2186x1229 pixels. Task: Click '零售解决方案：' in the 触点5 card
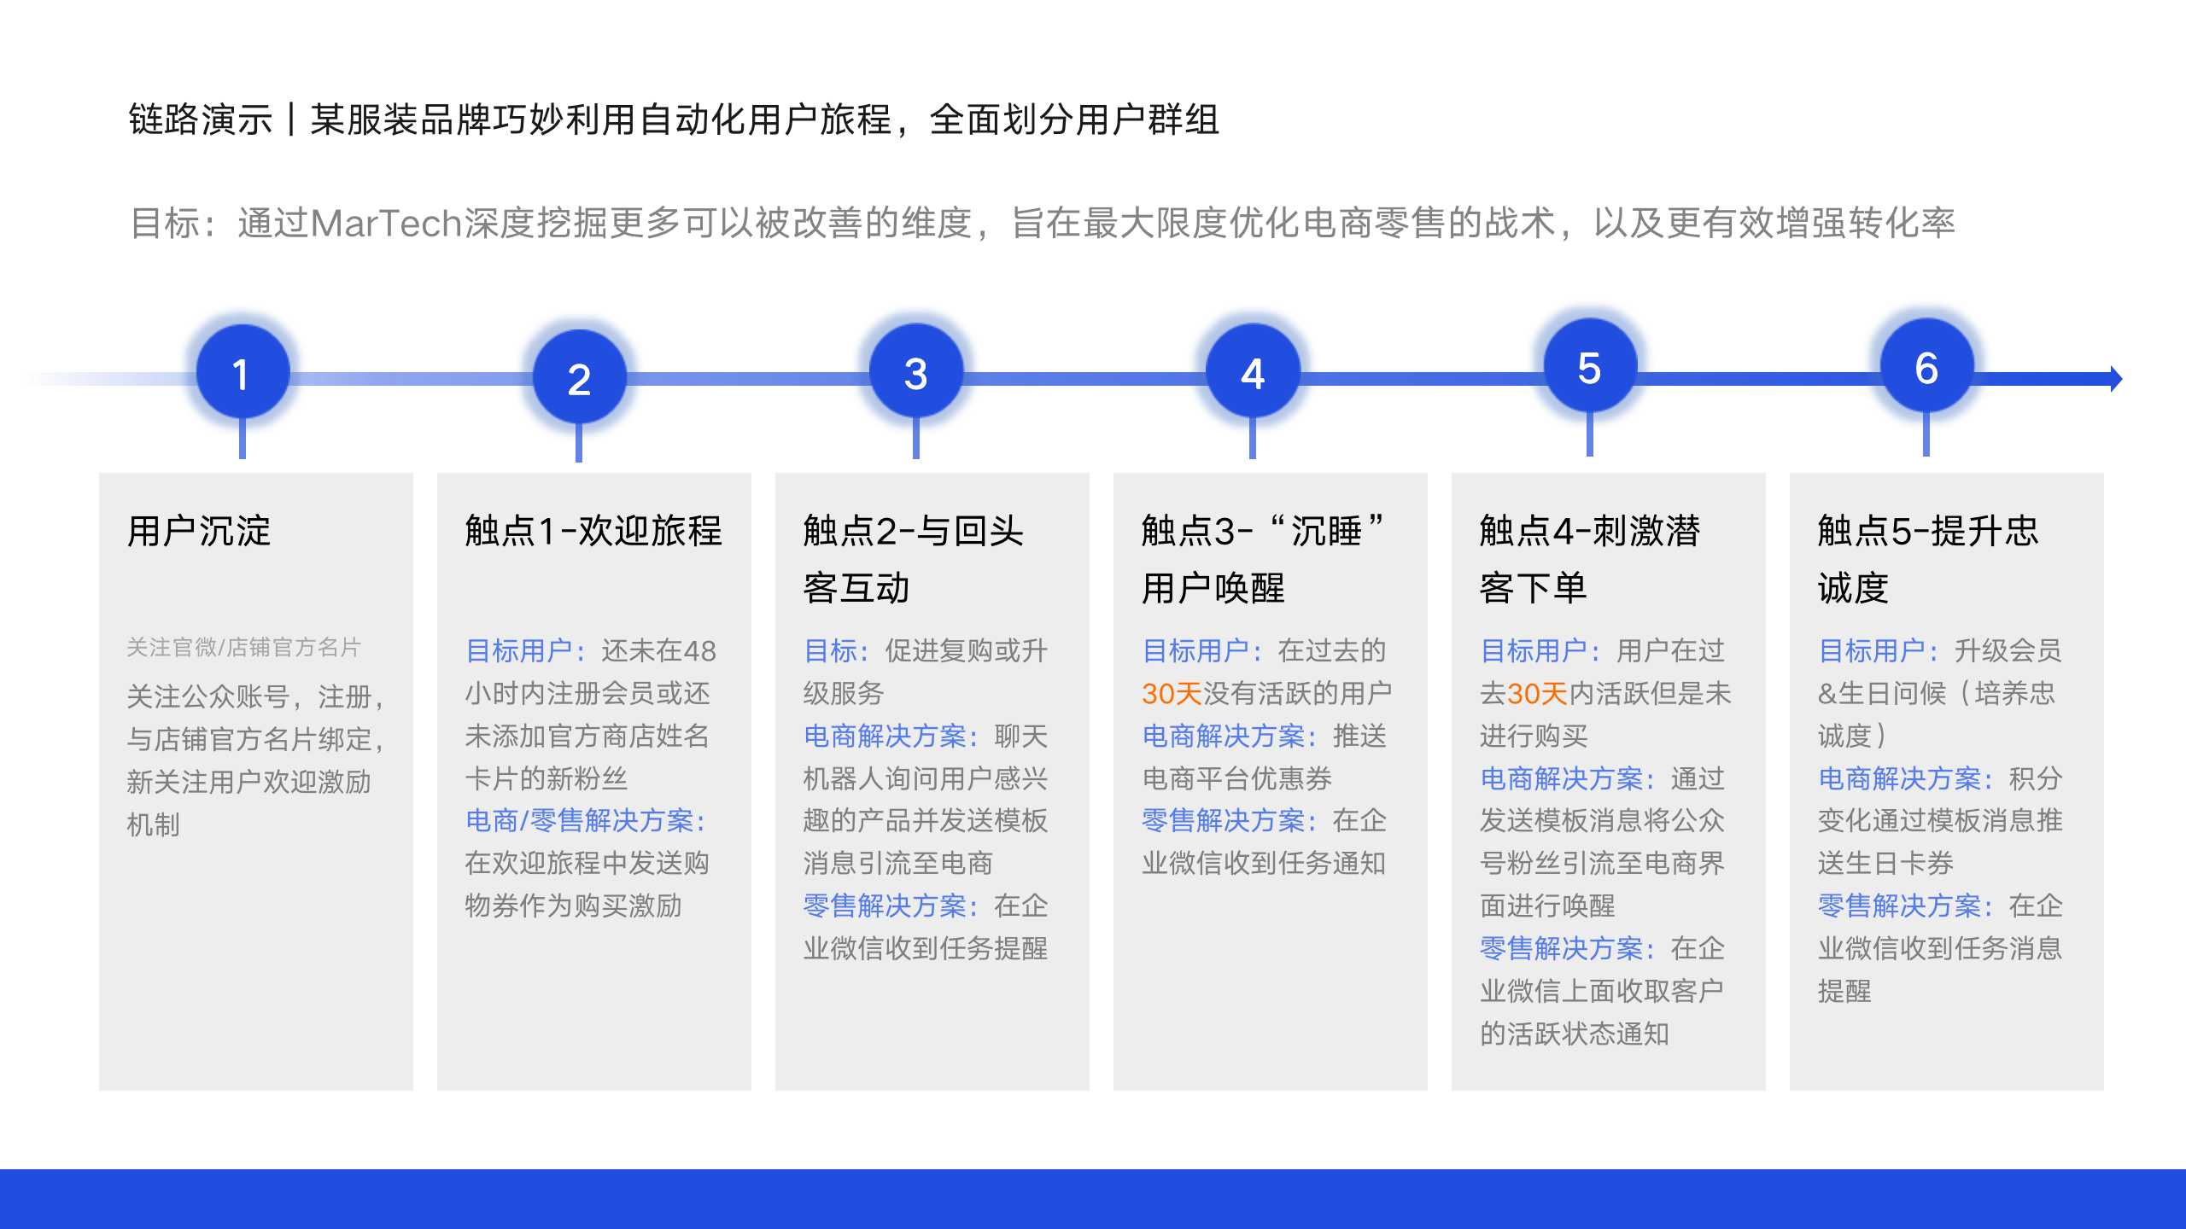[x=1906, y=906]
